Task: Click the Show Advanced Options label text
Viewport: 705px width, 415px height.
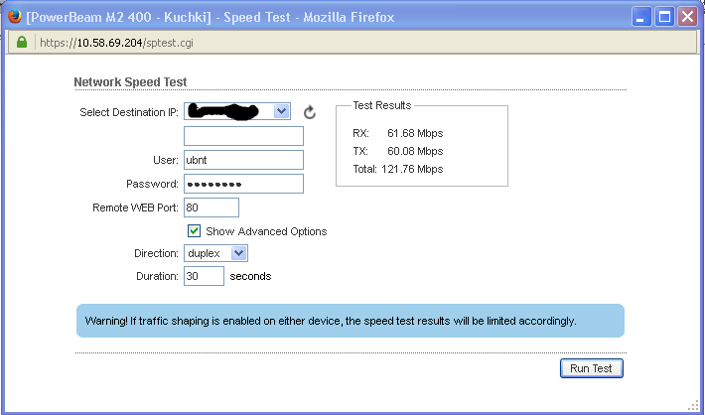Action: point(266,231)
